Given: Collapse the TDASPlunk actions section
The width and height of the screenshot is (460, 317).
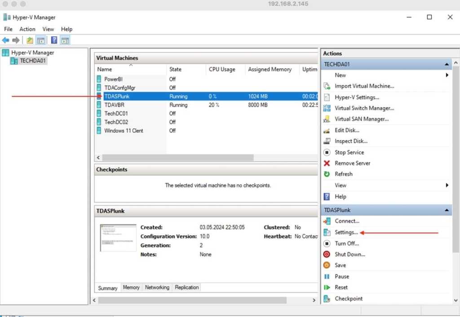Looking at the screenshot, I should pos(446,210).
